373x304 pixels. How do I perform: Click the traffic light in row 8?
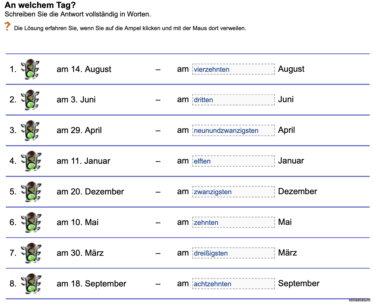31,284
